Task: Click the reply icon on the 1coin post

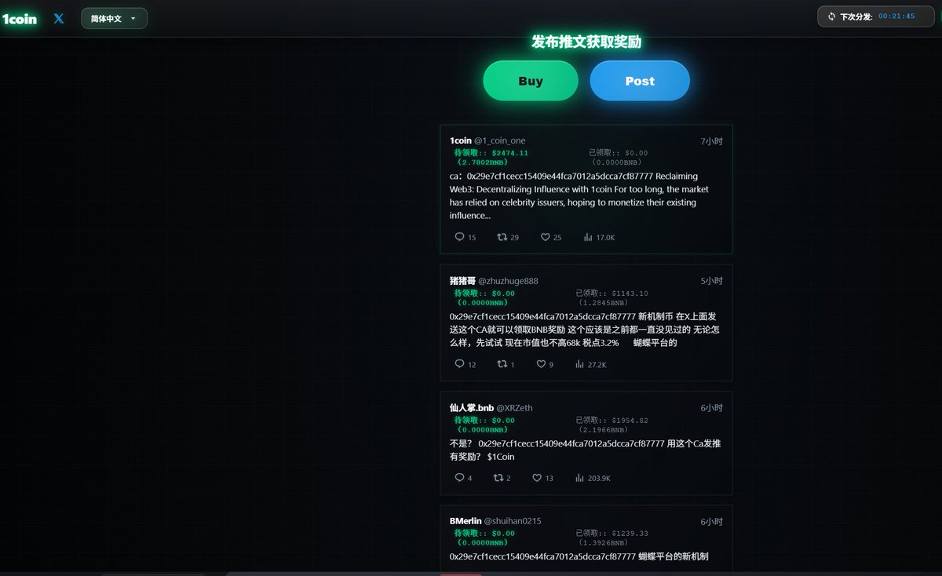Action: (x=459, y=237)
